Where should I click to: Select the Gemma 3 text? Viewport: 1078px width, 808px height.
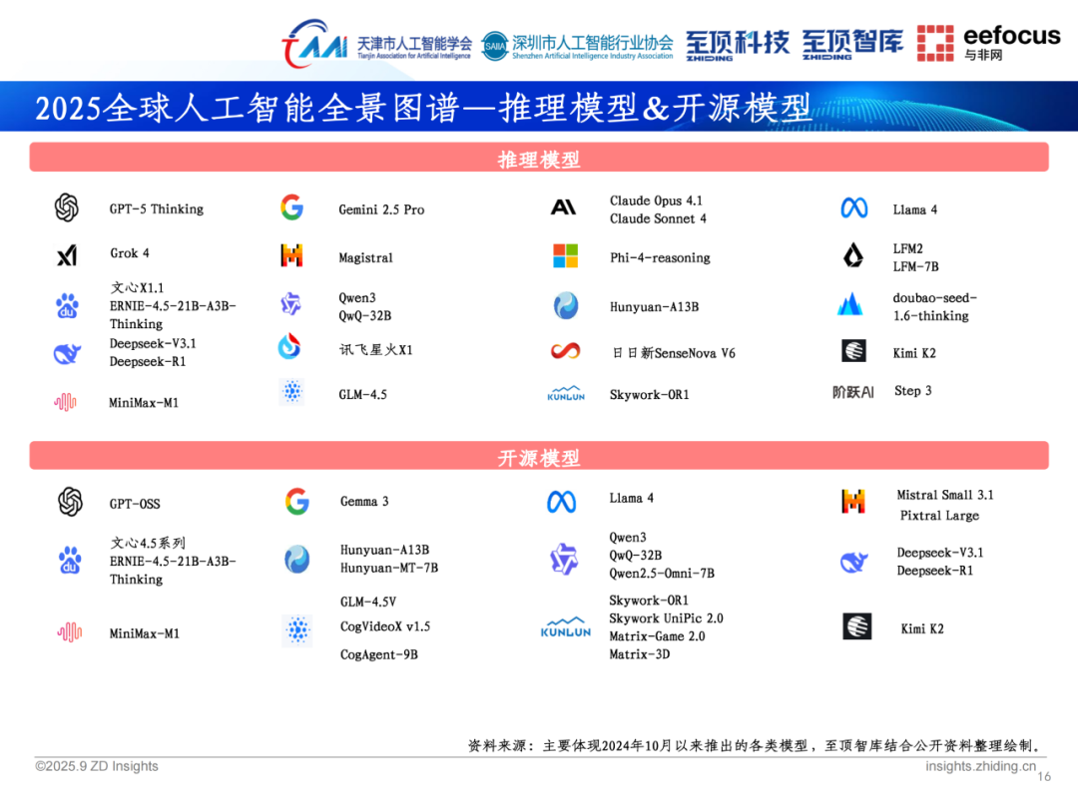tap(364, 502)
